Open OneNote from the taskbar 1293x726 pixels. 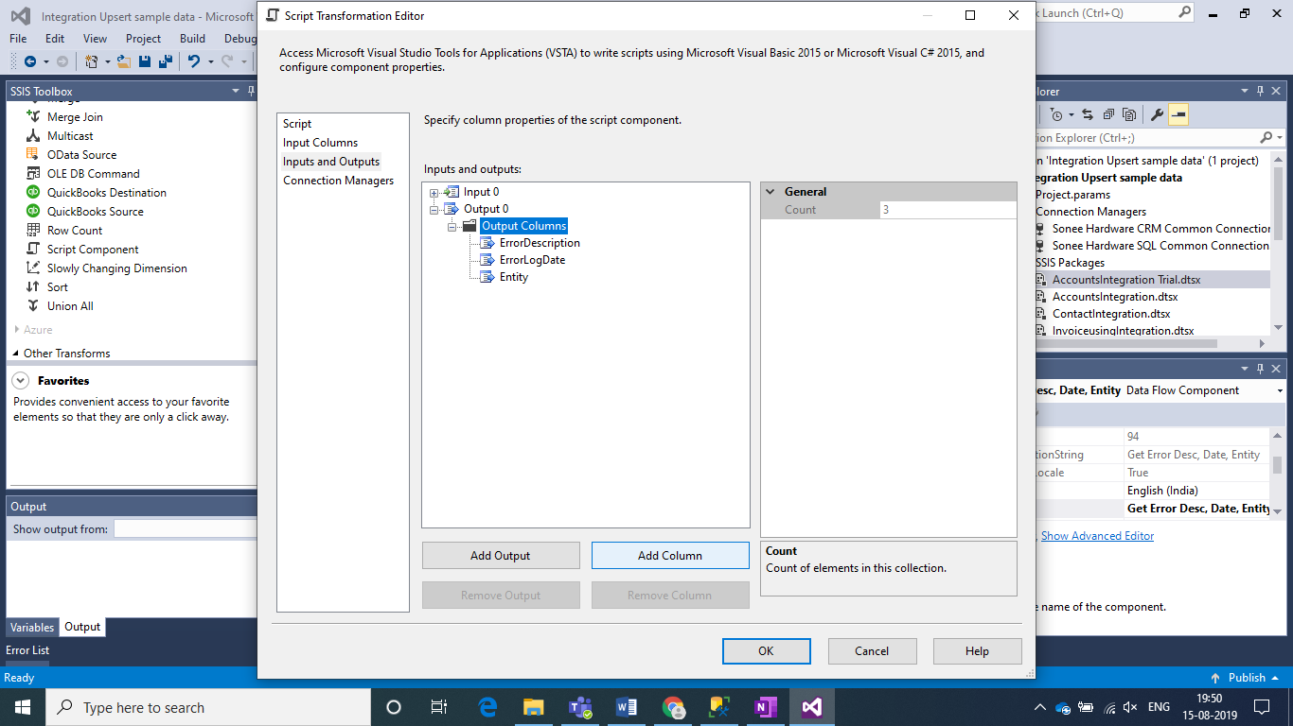click(766, 707)
